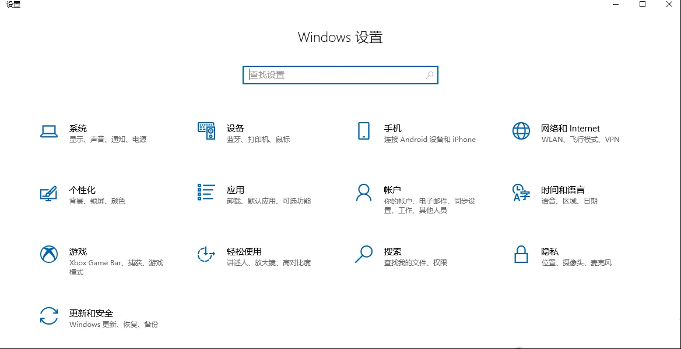This screenshot has width=681, height=349.
Task: Click the text 你的帐户、电子邮件、同步设置
Action: tap(430, 206)
